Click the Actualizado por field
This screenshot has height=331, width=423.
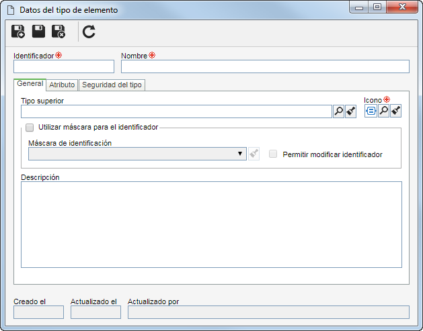point(268,312)
